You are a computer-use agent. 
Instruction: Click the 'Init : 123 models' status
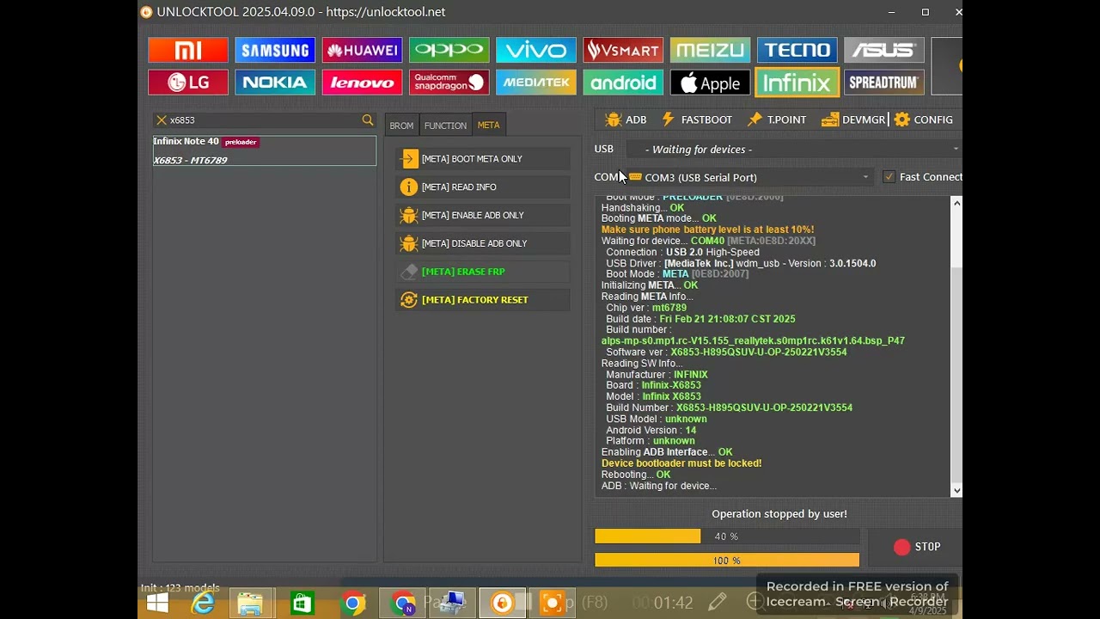coord(180,588)
